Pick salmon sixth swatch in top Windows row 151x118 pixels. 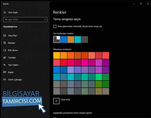click(x=92, y=55)
